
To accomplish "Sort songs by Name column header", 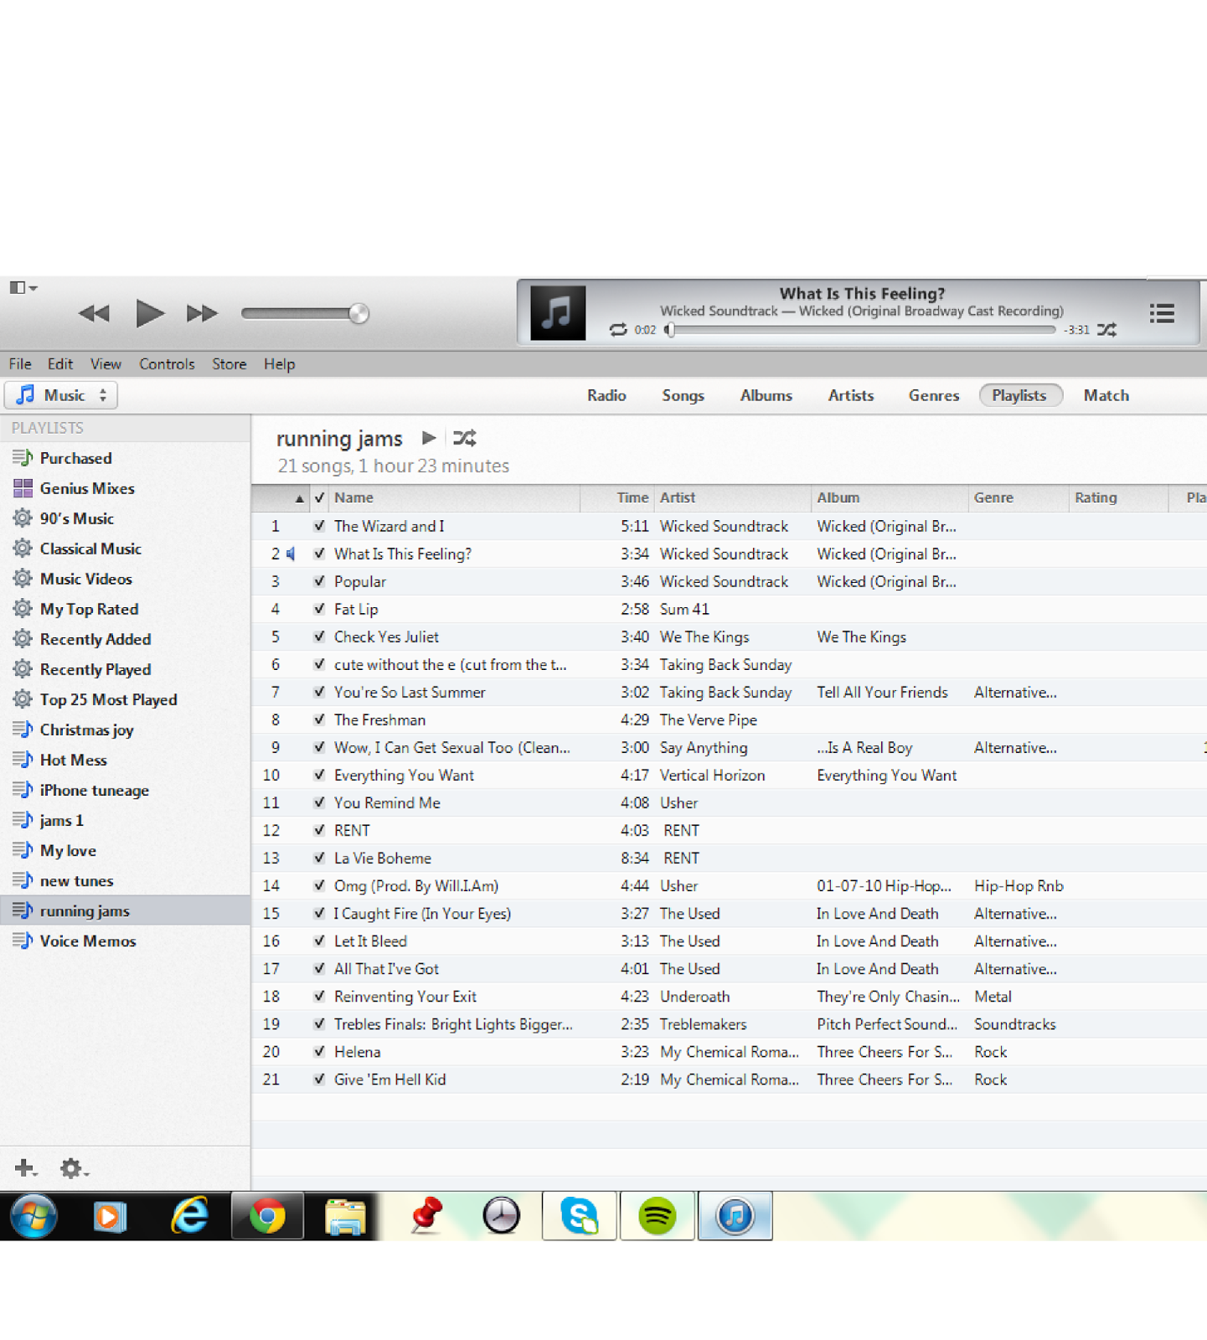I will tap(454, 497).
